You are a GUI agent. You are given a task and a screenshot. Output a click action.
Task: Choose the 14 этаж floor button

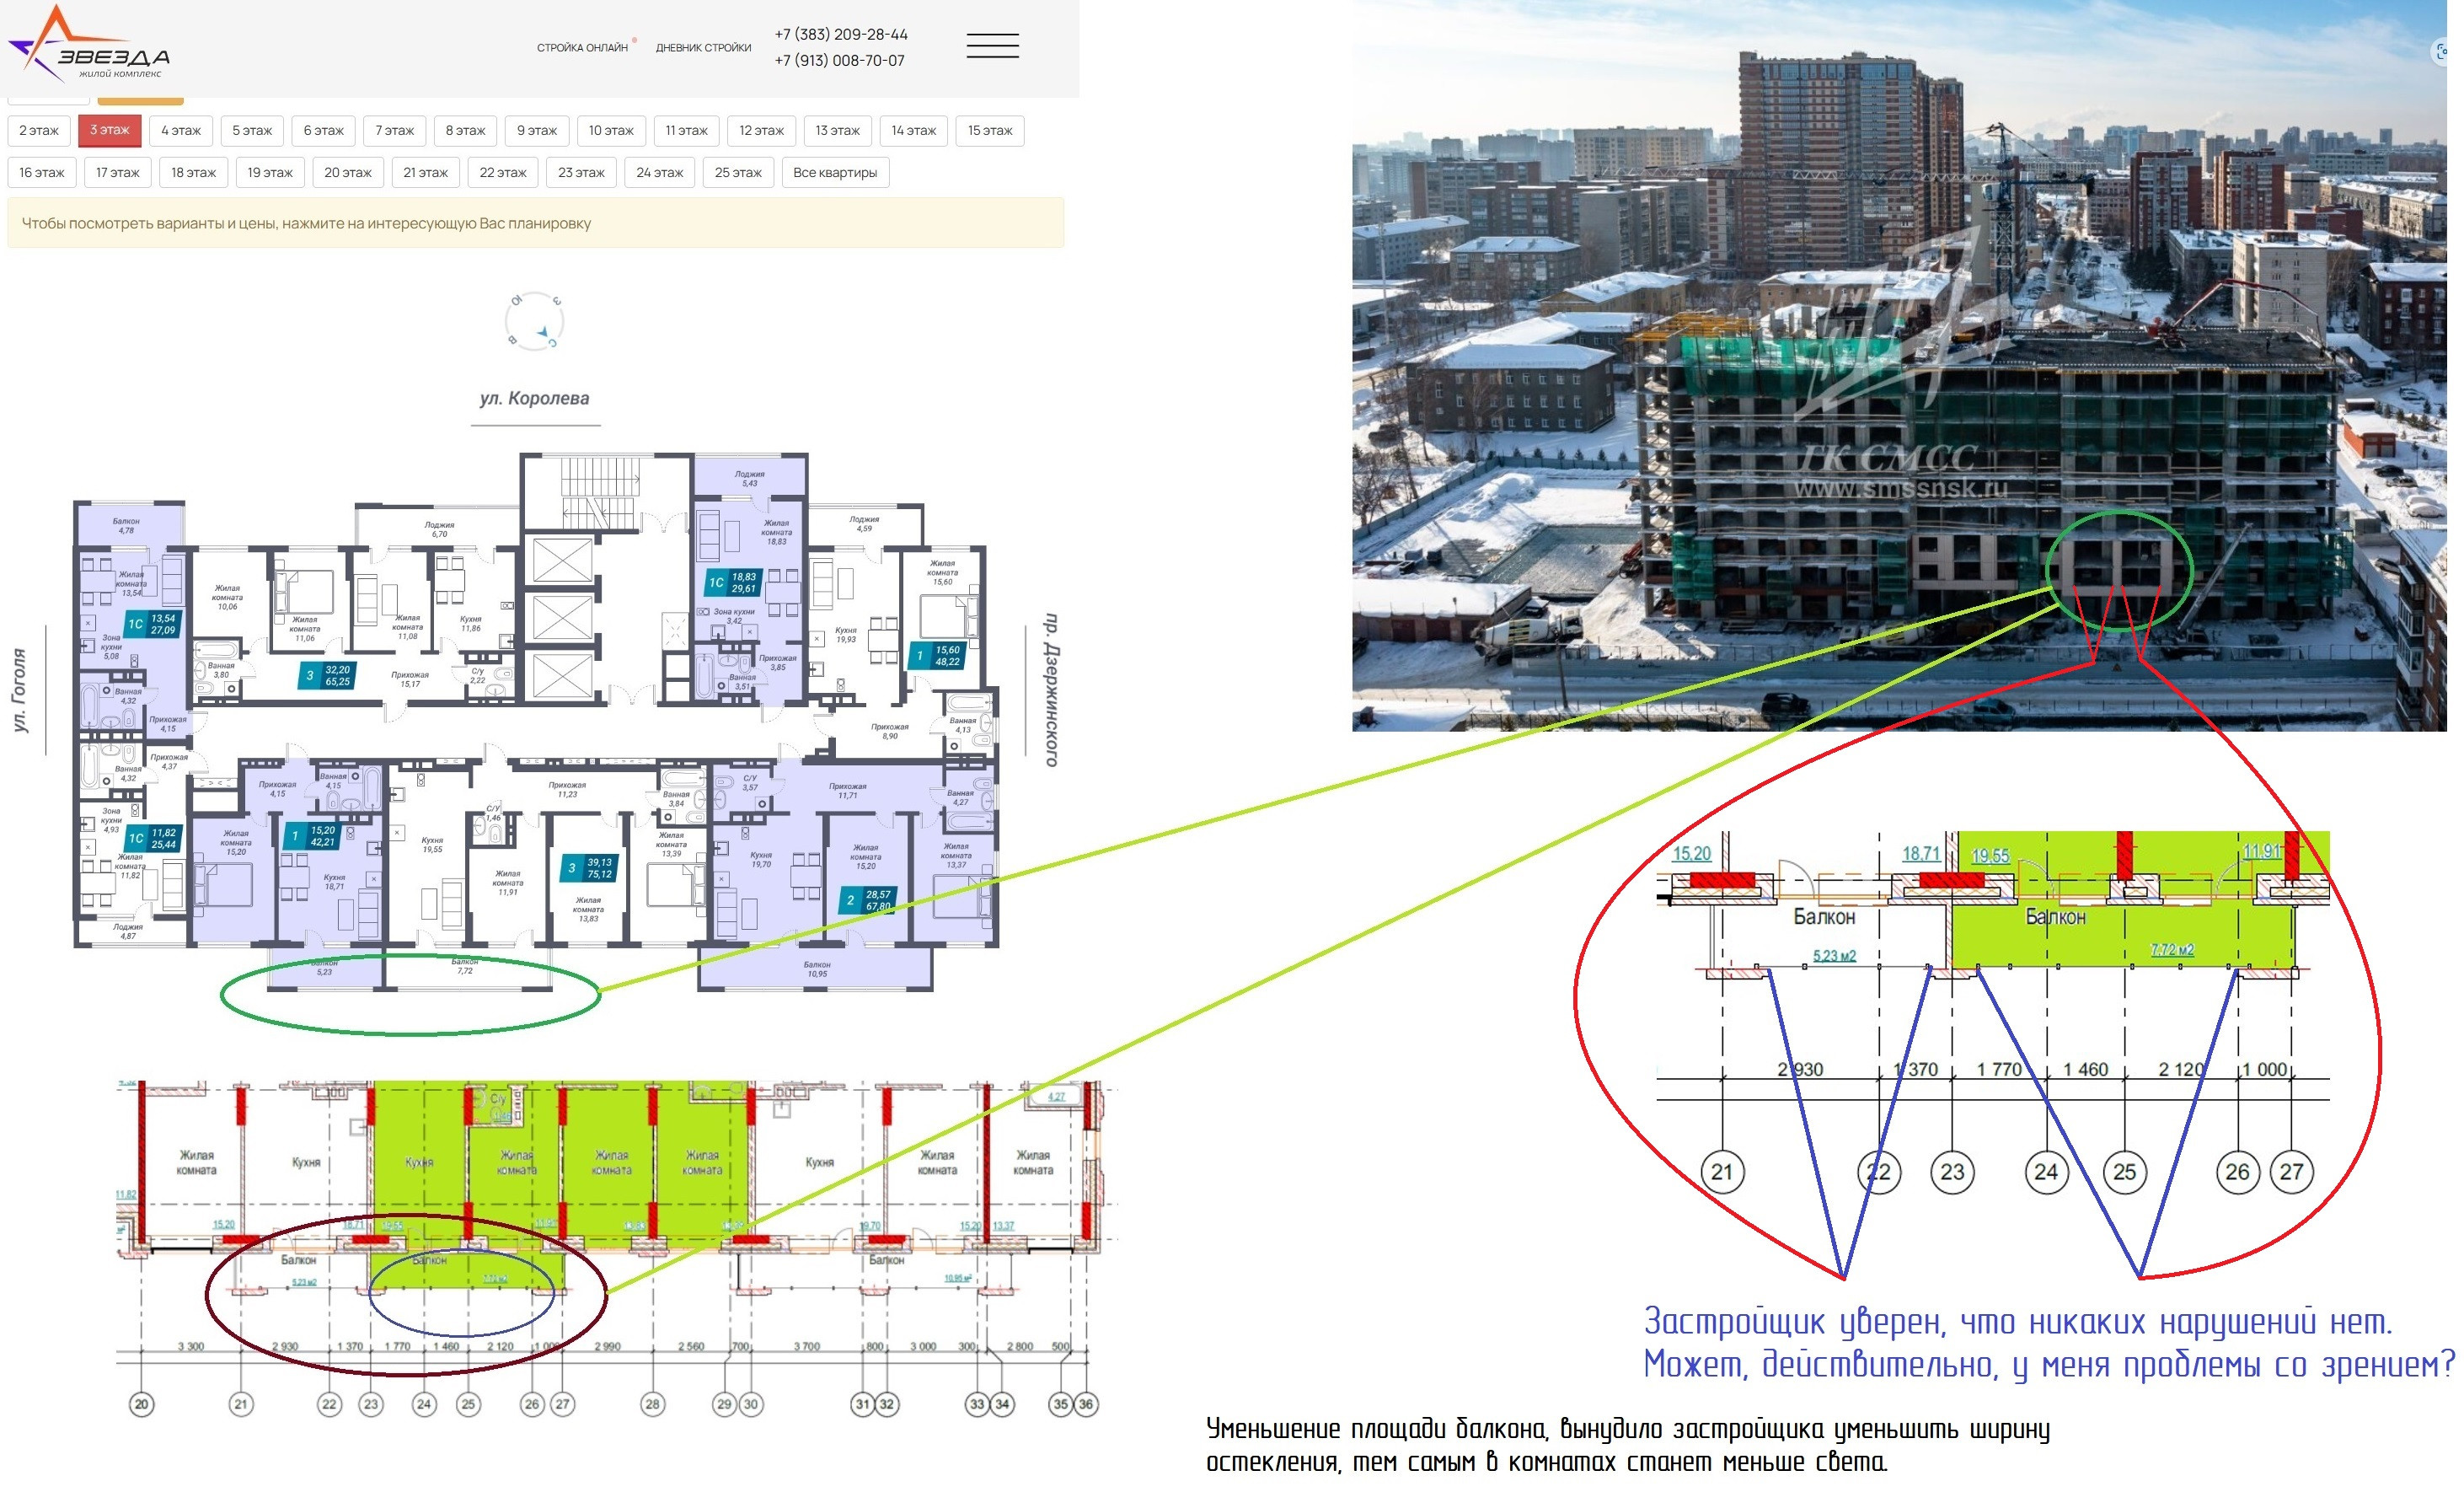913,131
